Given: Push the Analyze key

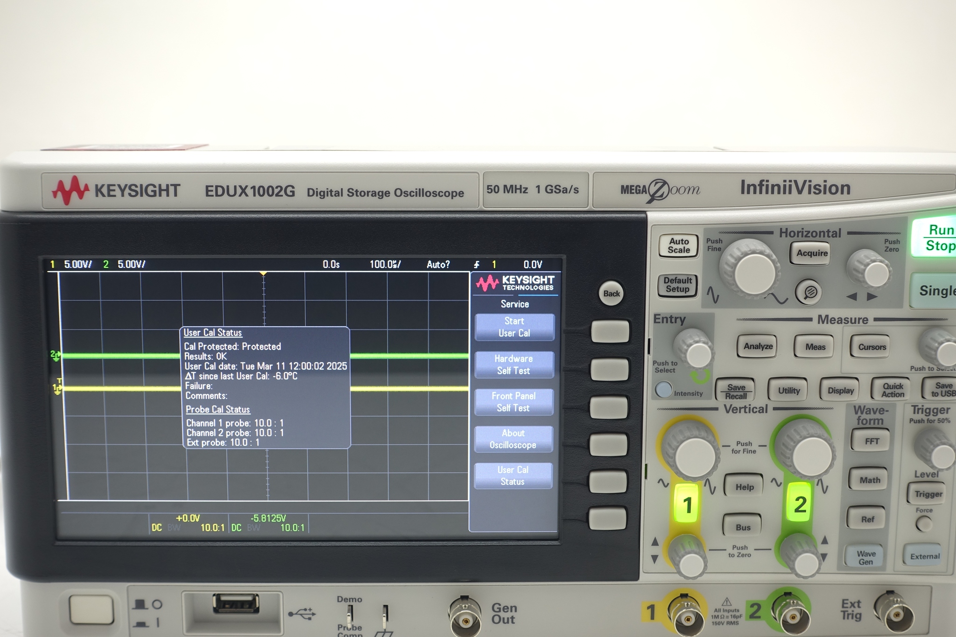Looking at the screenshot, I should click(758, 346).
